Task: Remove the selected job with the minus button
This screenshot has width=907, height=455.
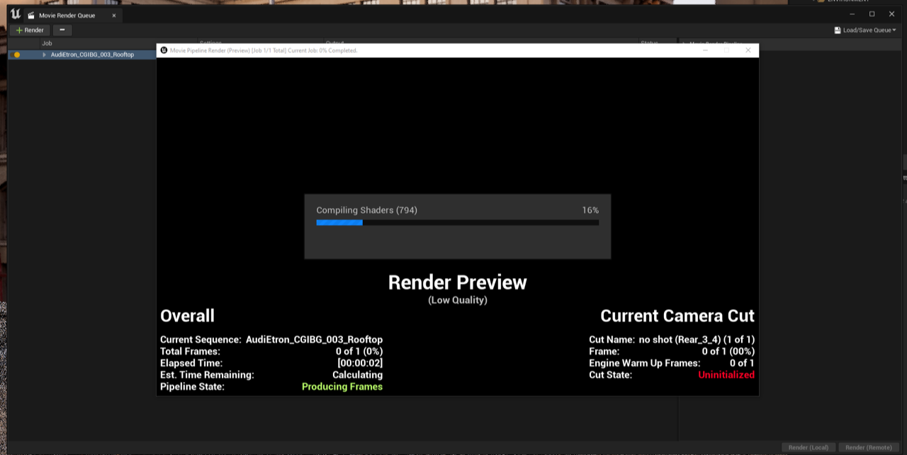Action: pyautogui.click(x=62, y=30)
